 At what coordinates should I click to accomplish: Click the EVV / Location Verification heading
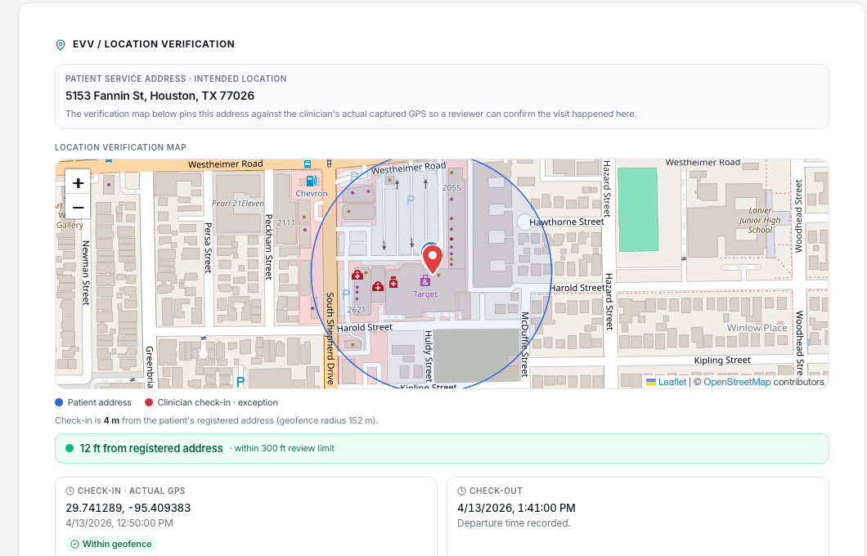154,44
